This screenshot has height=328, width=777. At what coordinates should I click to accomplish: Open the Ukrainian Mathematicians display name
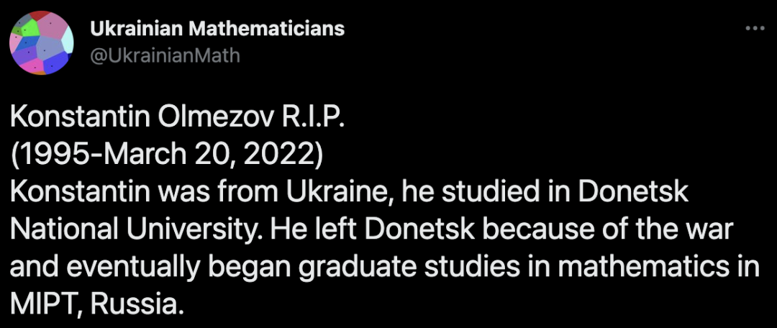[217, 29]
